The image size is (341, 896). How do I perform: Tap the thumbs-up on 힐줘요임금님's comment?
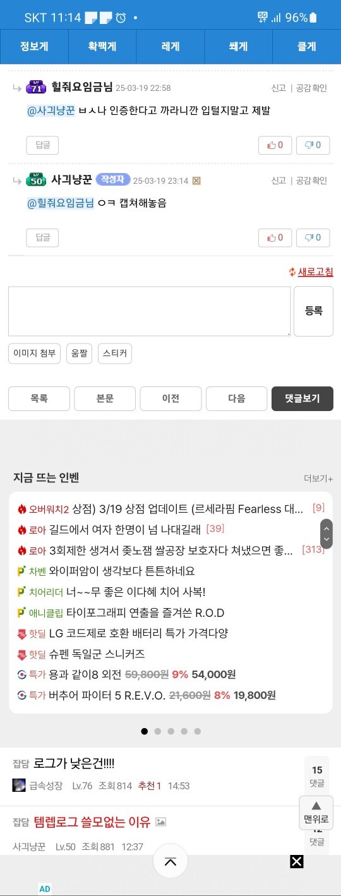click(275, 145)
